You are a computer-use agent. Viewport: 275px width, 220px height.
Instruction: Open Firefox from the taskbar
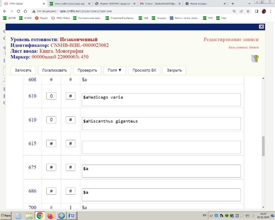50,216
